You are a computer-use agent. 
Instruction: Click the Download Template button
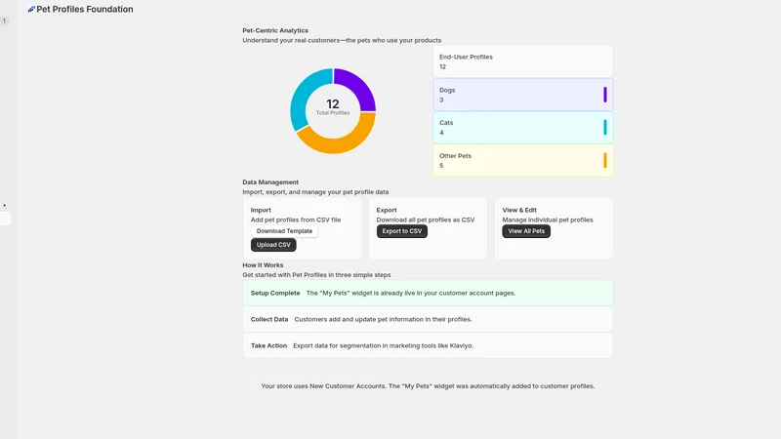click(284, 231)
